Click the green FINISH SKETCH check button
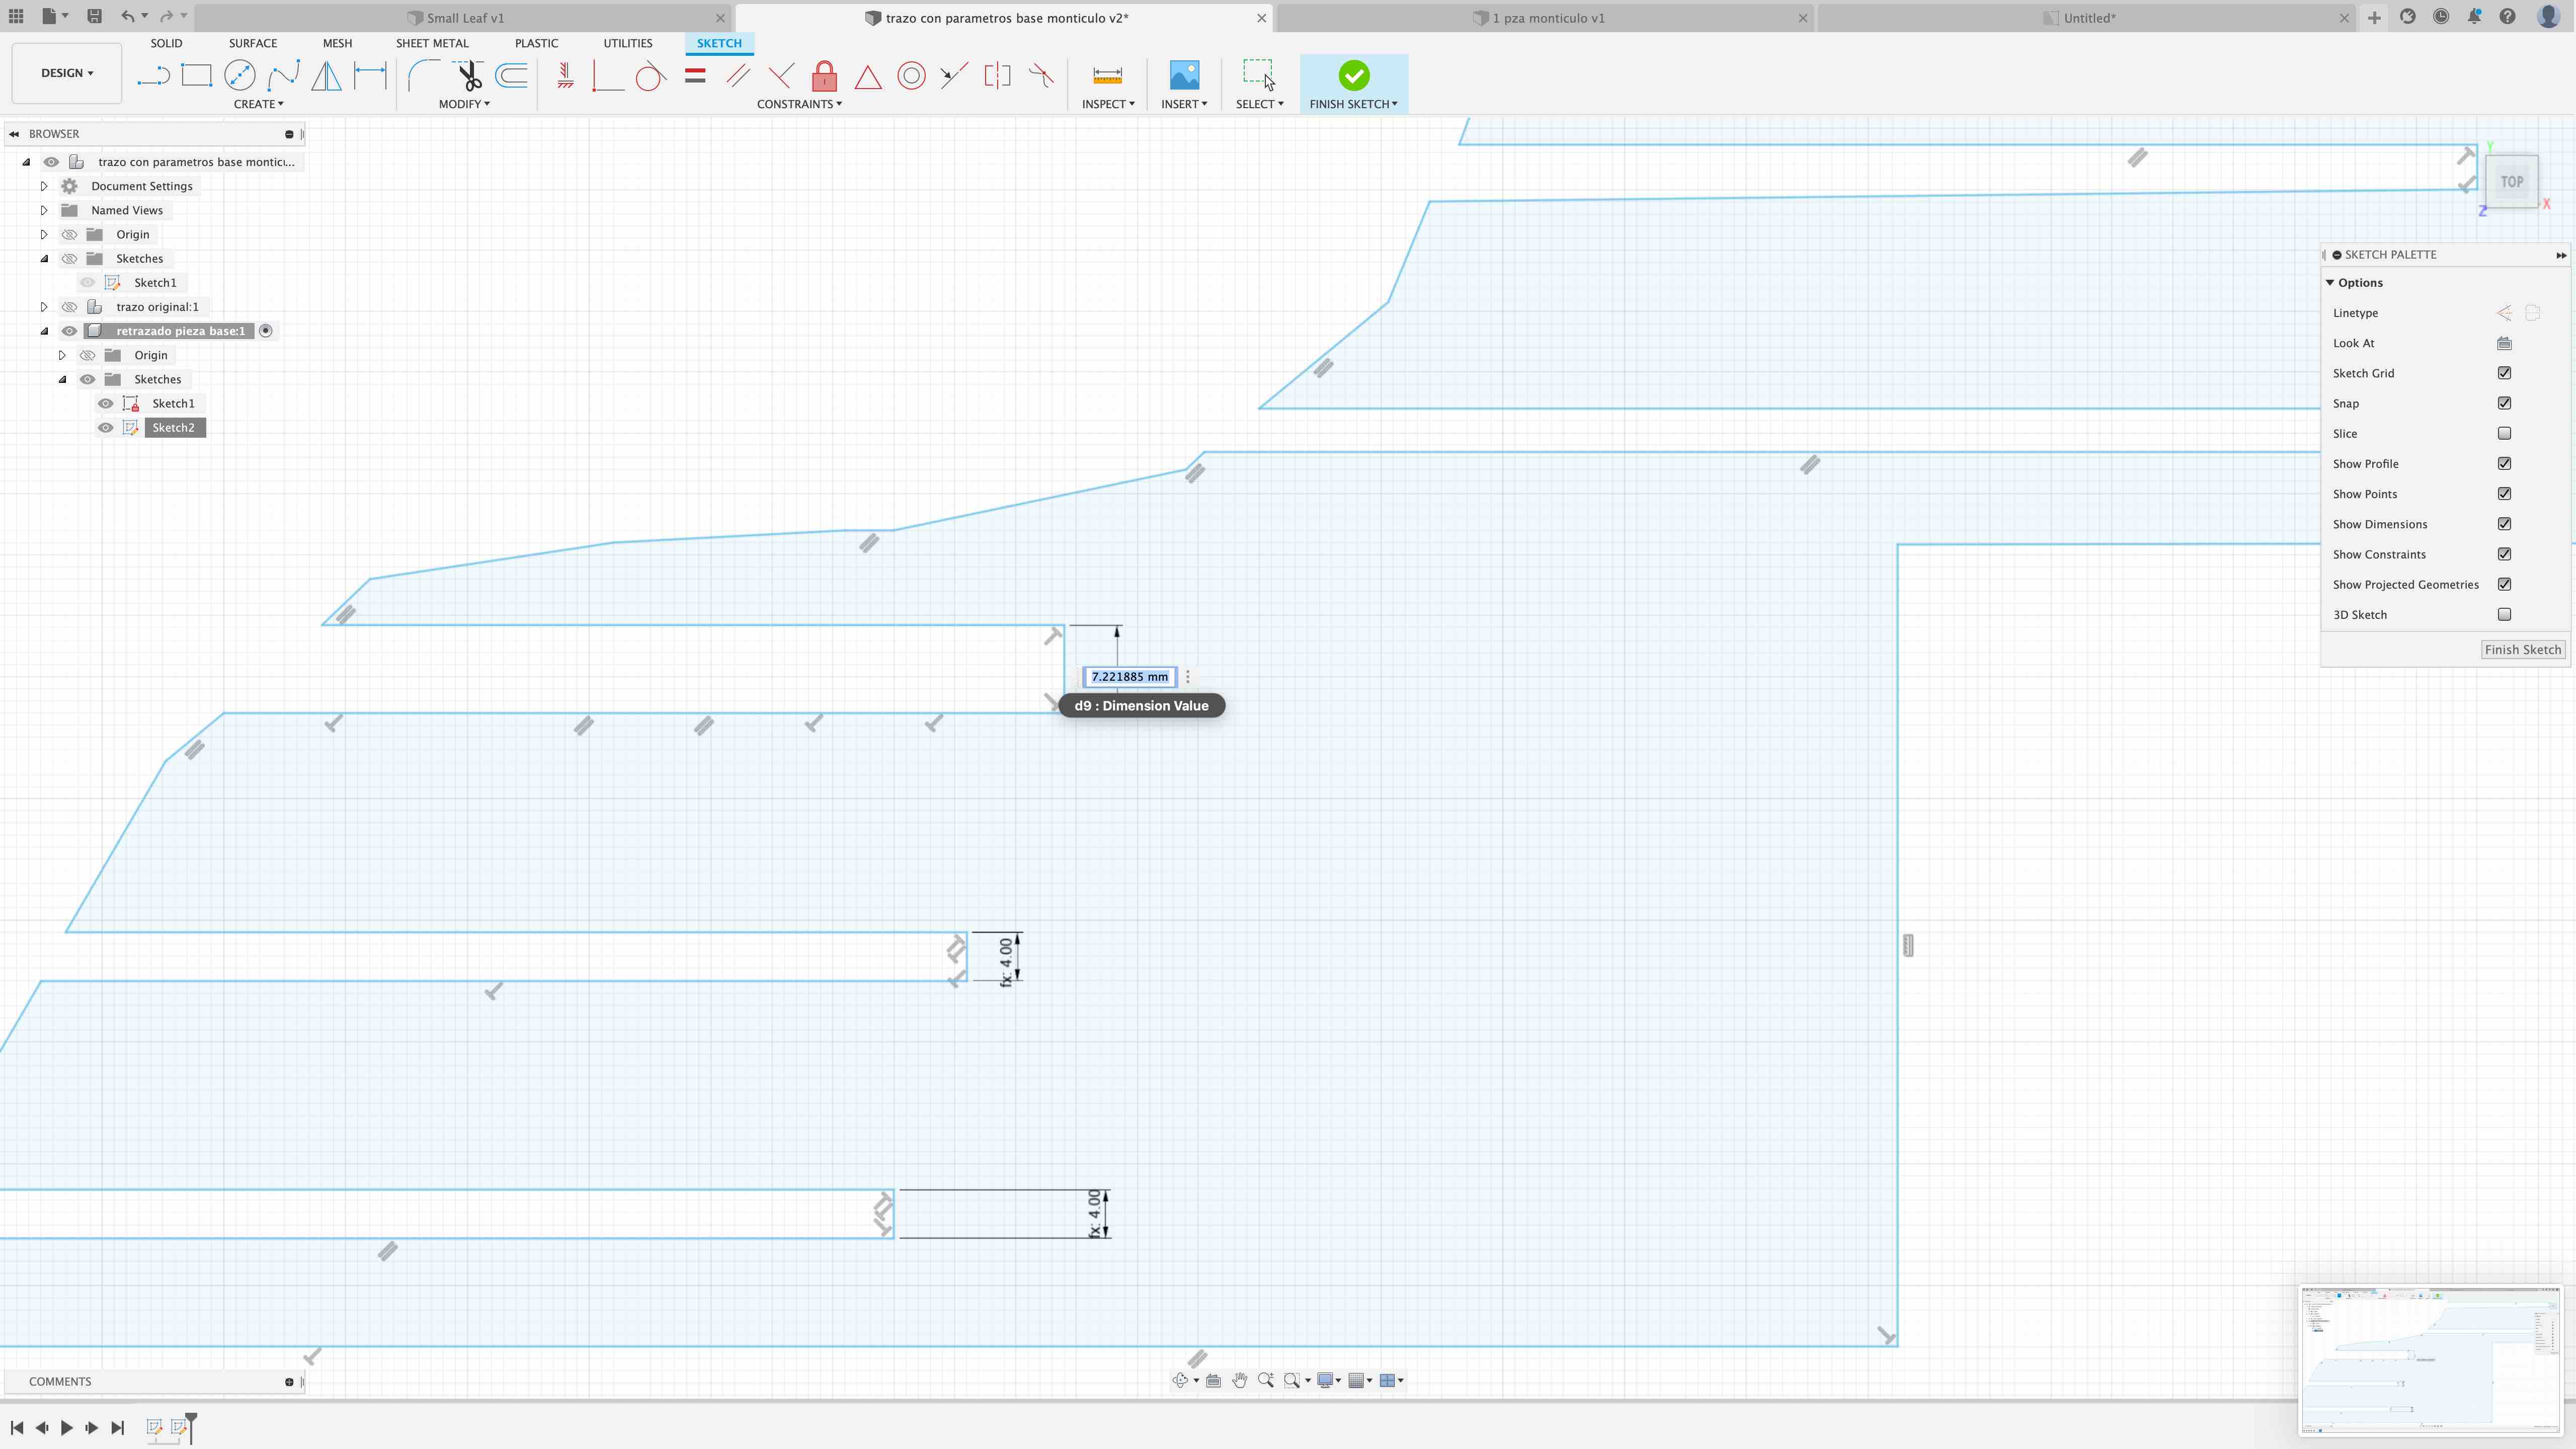 pos(1353,76)
